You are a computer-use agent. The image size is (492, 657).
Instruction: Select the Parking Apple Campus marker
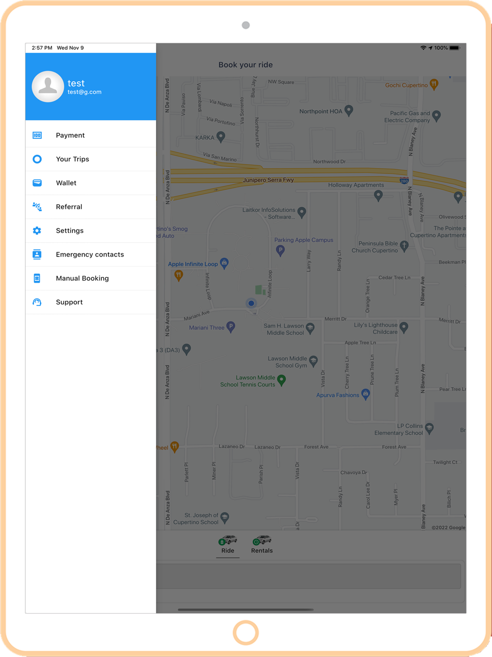[280, 251]
